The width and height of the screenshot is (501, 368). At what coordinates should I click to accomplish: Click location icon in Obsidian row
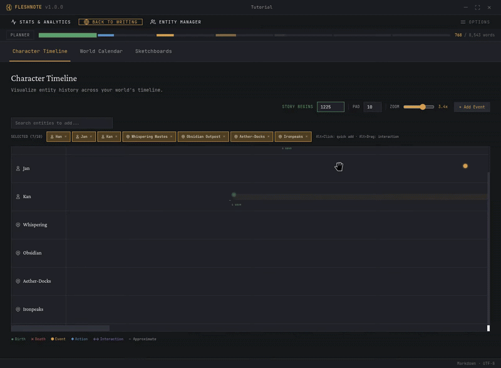coord(18,253)
